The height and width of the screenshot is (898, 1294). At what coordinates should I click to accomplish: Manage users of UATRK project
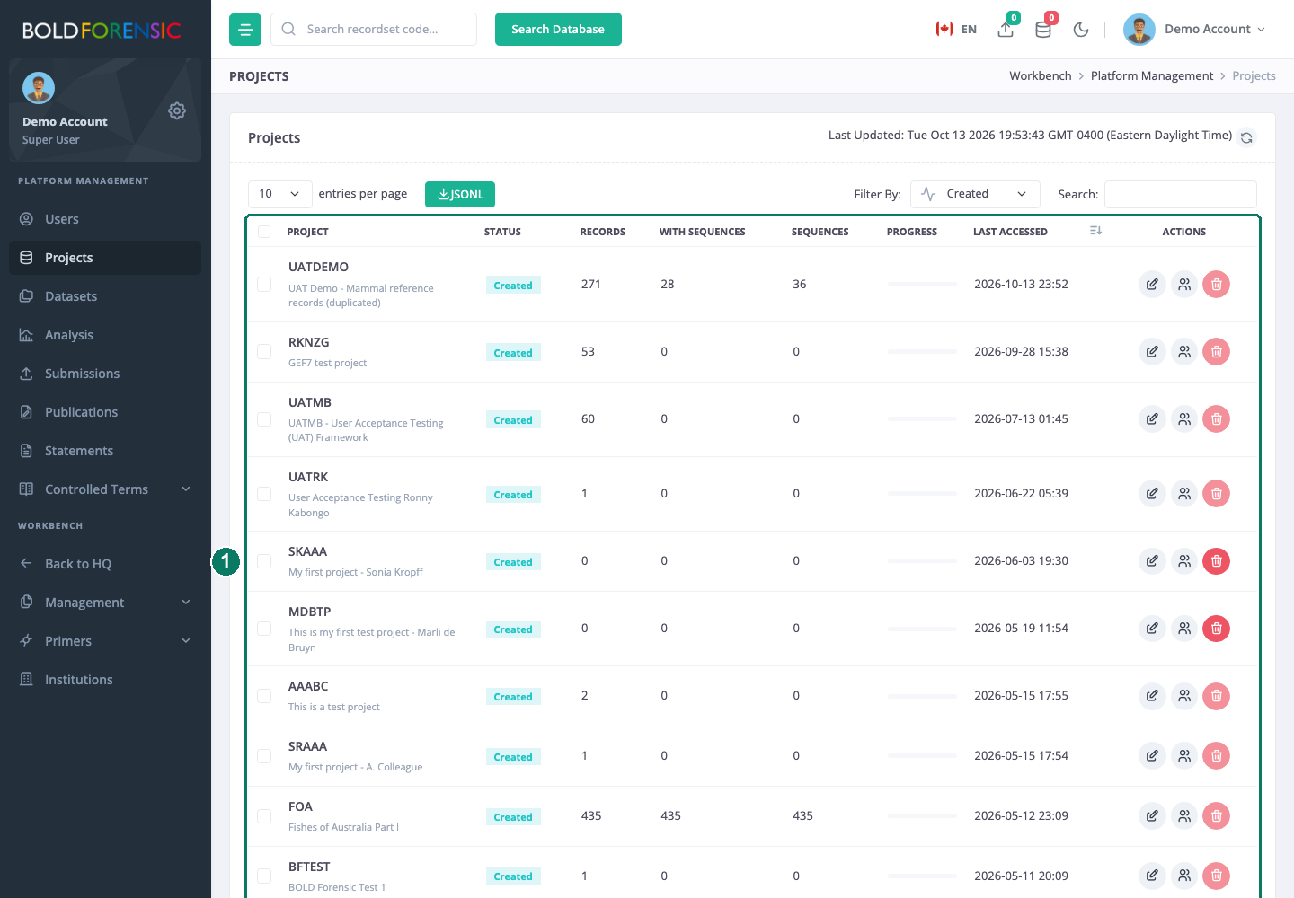pos(1184,494)
